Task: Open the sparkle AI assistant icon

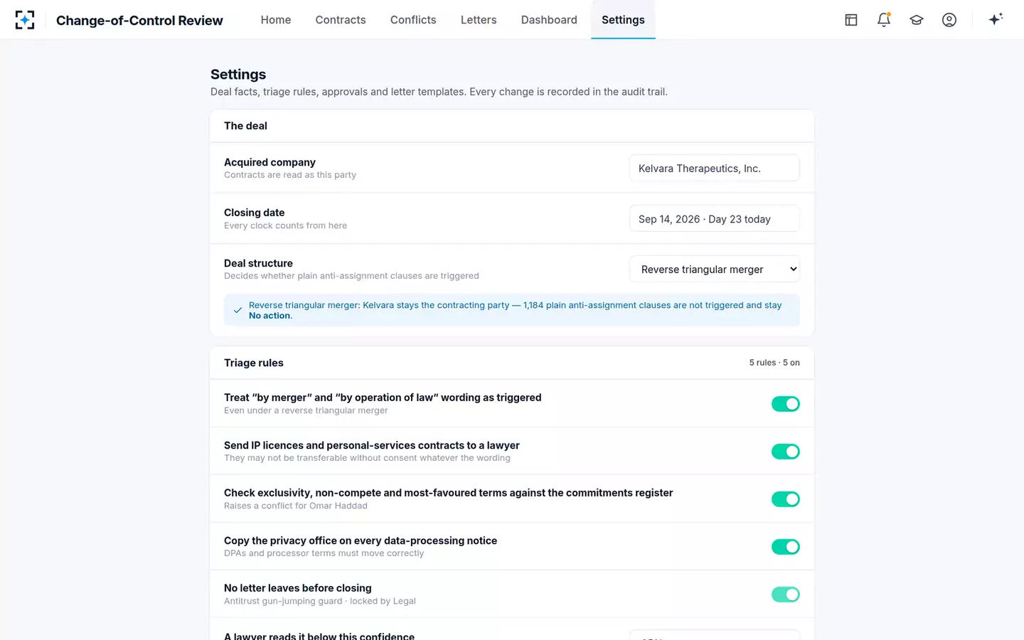Action: coord(996,19)
